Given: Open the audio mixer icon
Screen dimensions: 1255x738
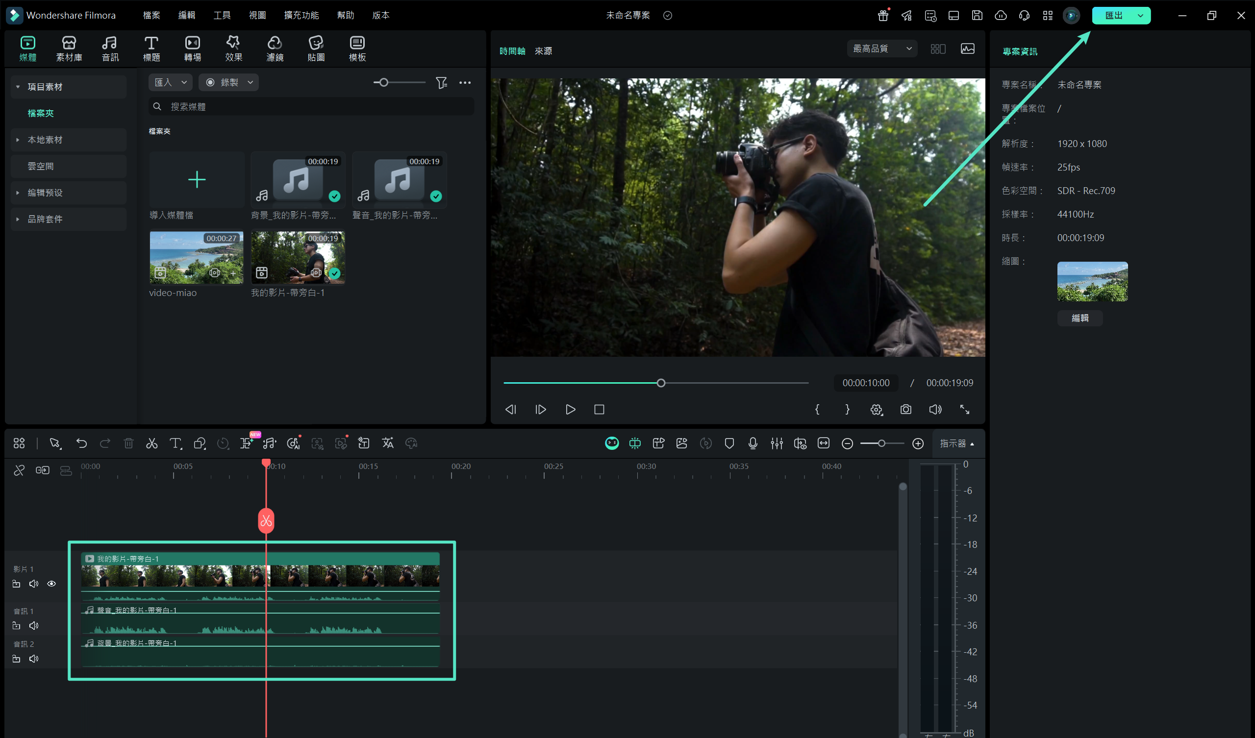Looking at the screenshot, I should 777,443.
